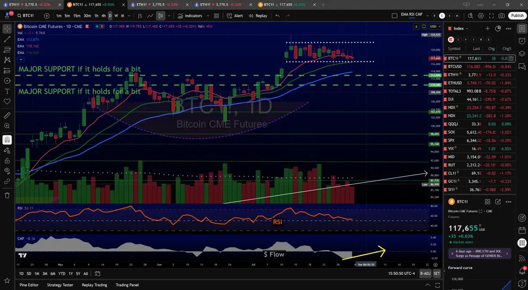528x290 pixels.
Task: Open watchlist more options ellipsis
Action: click(x=509, y=29)
